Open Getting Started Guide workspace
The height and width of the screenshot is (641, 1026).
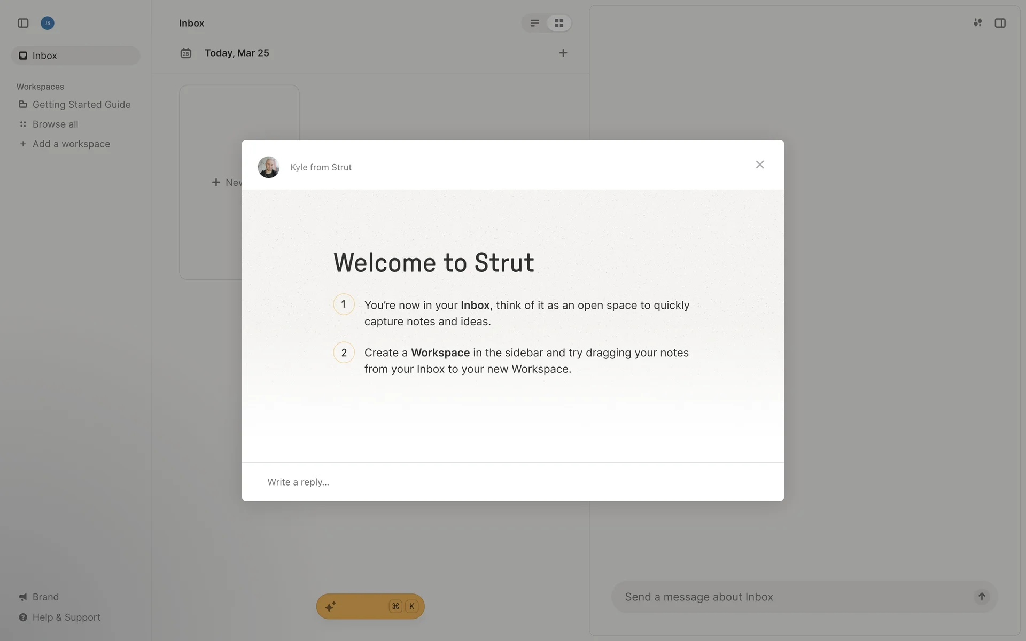pos(81,105)
